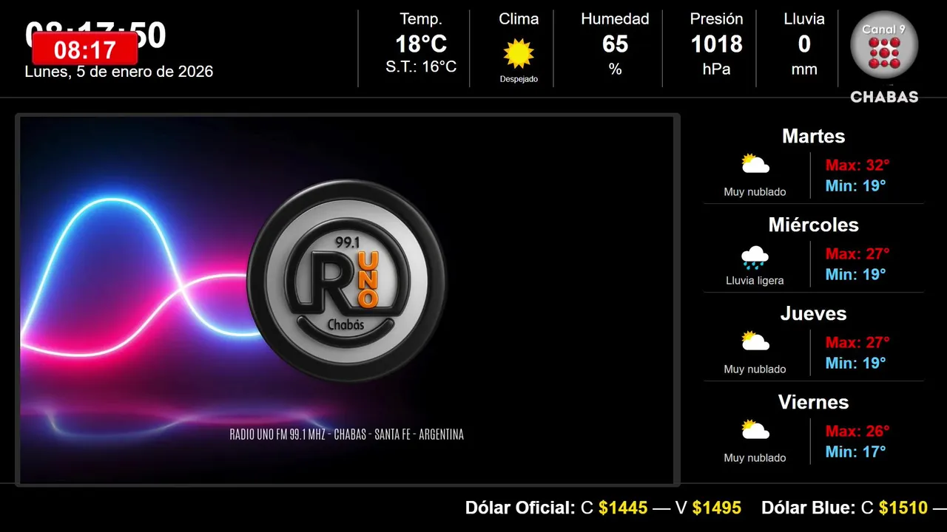Screen dimensions: 947x532
Task: Click the Radio Uno 99.1 logo
Action: pyautogui.click(x=346, y=281)
